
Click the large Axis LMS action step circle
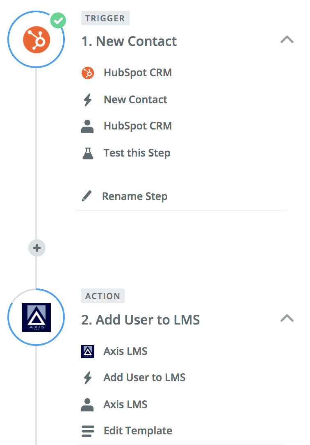36,317
